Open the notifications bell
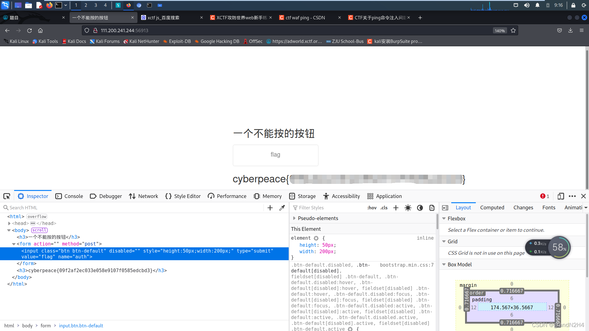This screenshot has width=589, height=331. (537, 5)
